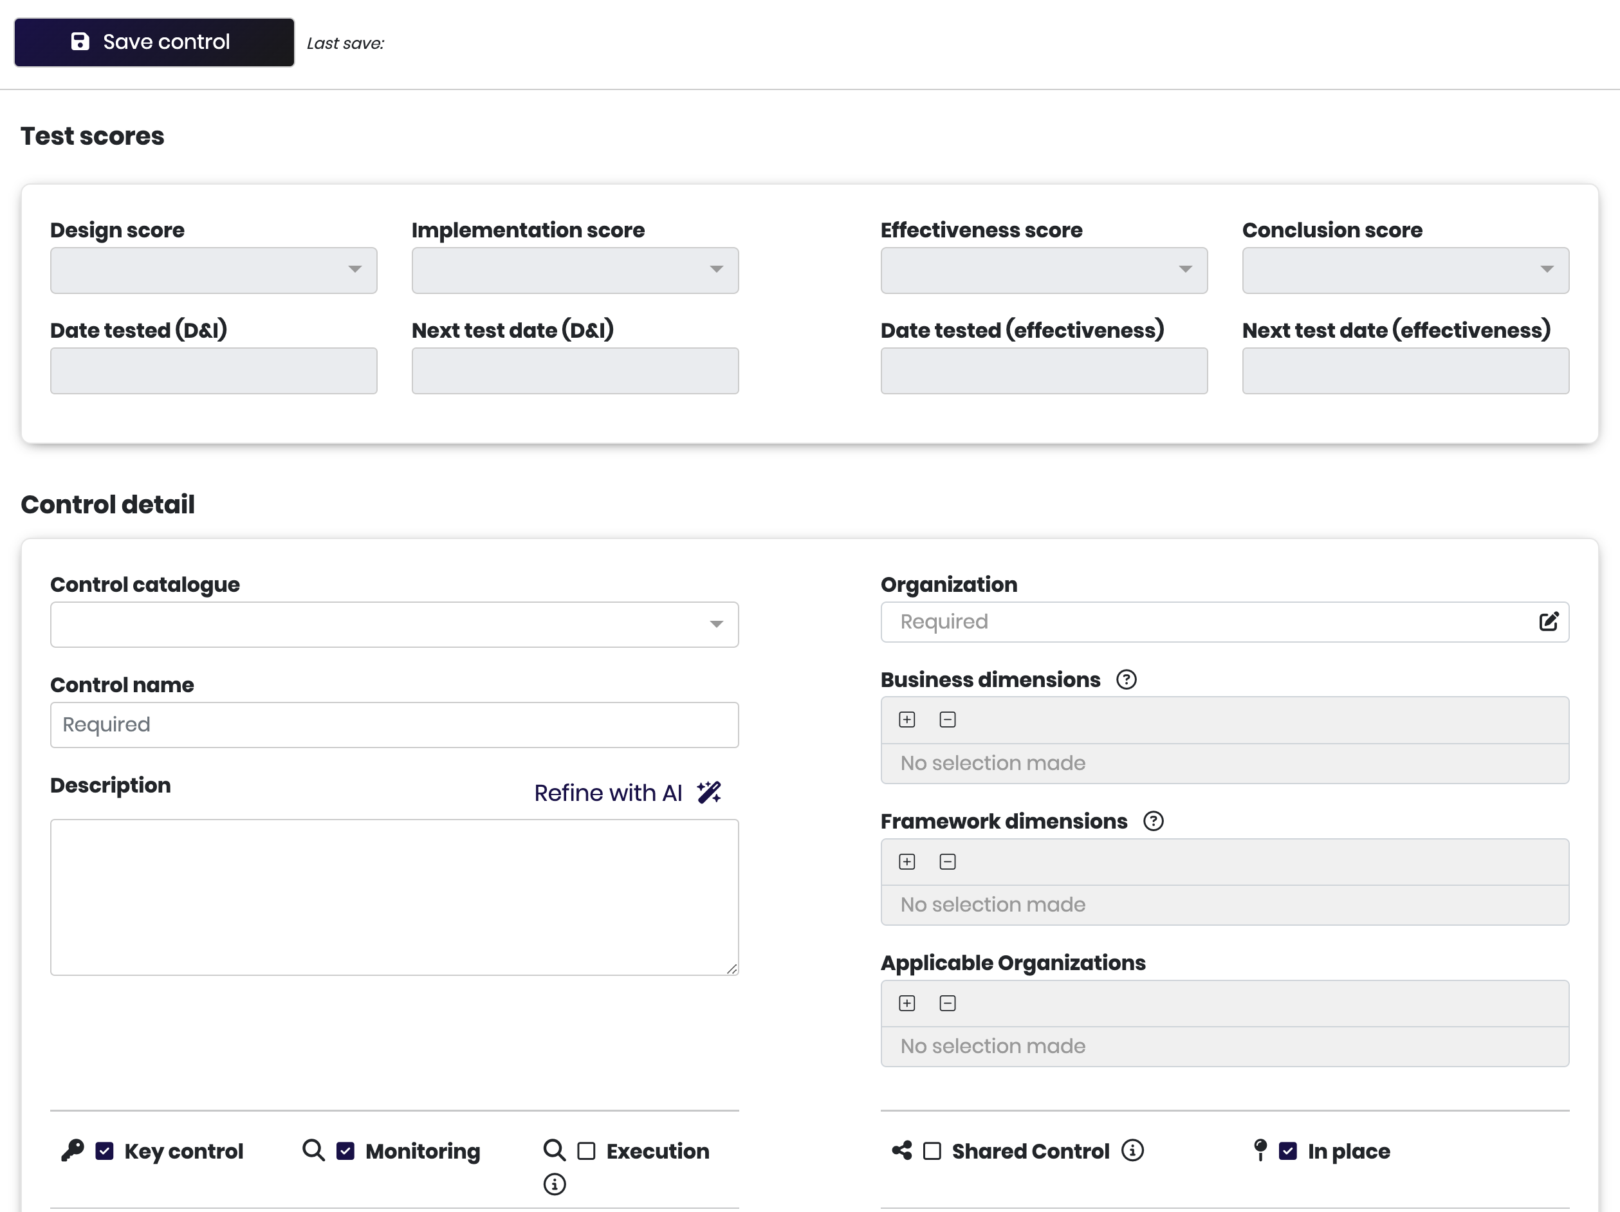Collapse all Framework dimensions with minus icon
The height and width of the screenshot is (1212, 1620).
947,862
